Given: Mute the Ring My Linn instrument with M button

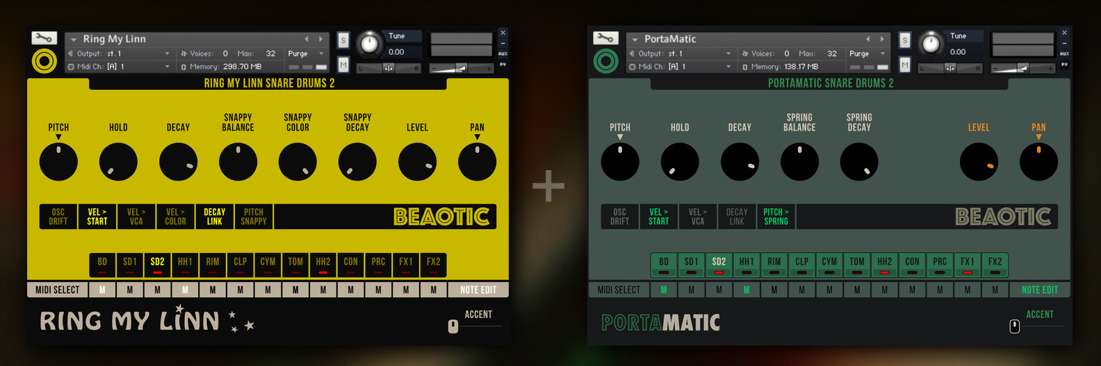Looking at the screenshot, I should click(343, 65).
